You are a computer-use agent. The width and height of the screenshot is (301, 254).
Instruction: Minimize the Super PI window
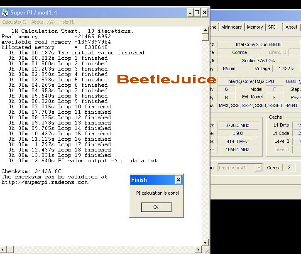pyautogui.click(x=190, y=12)
